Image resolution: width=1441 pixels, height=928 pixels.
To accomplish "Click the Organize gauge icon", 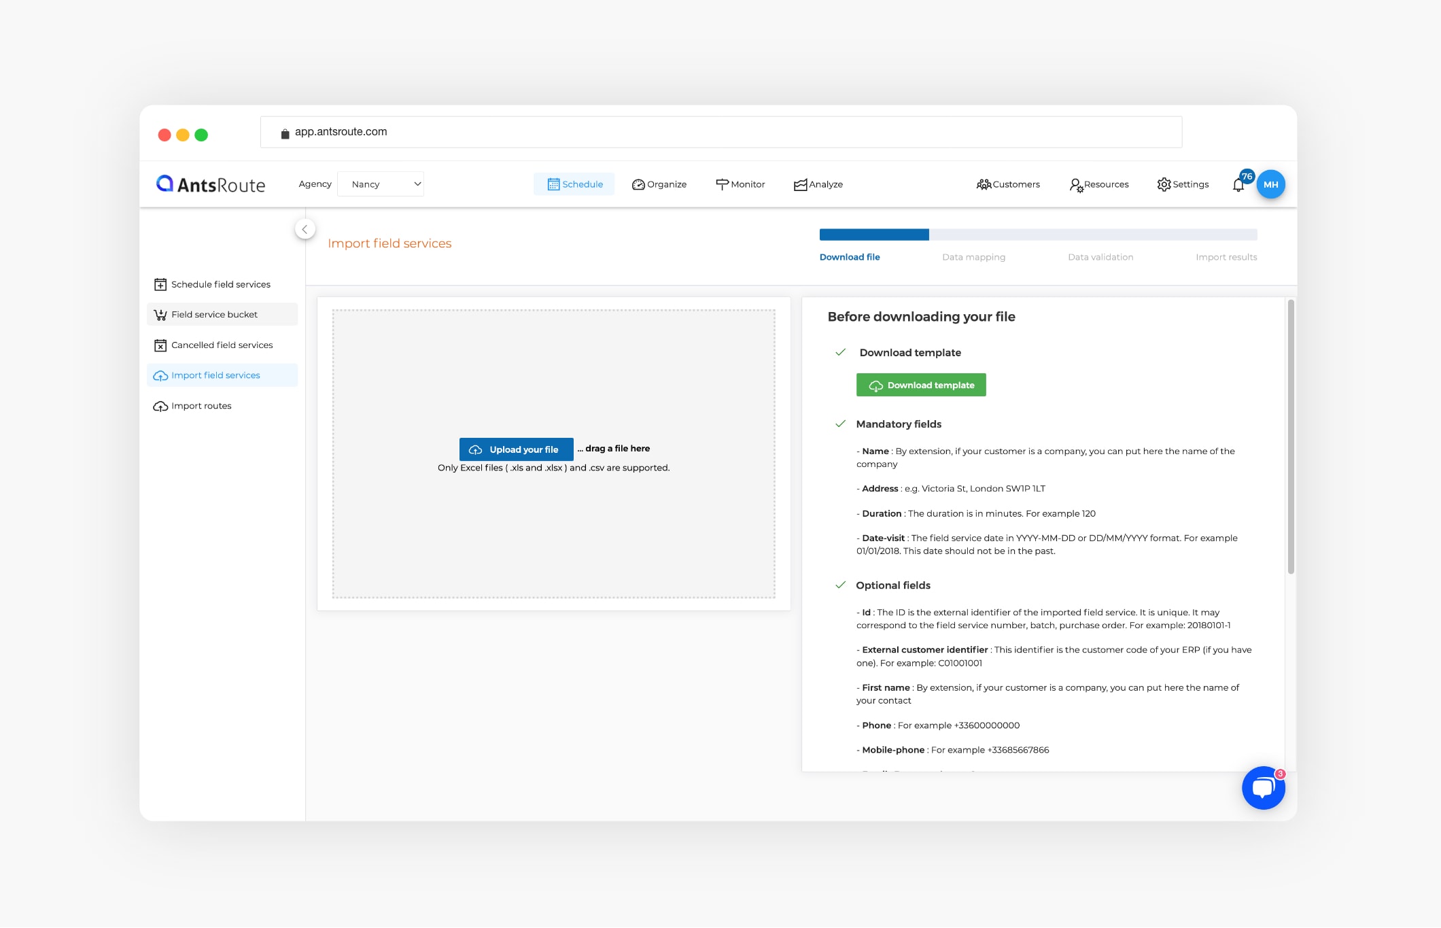I will pyautogui.click(x=638, y=184).
